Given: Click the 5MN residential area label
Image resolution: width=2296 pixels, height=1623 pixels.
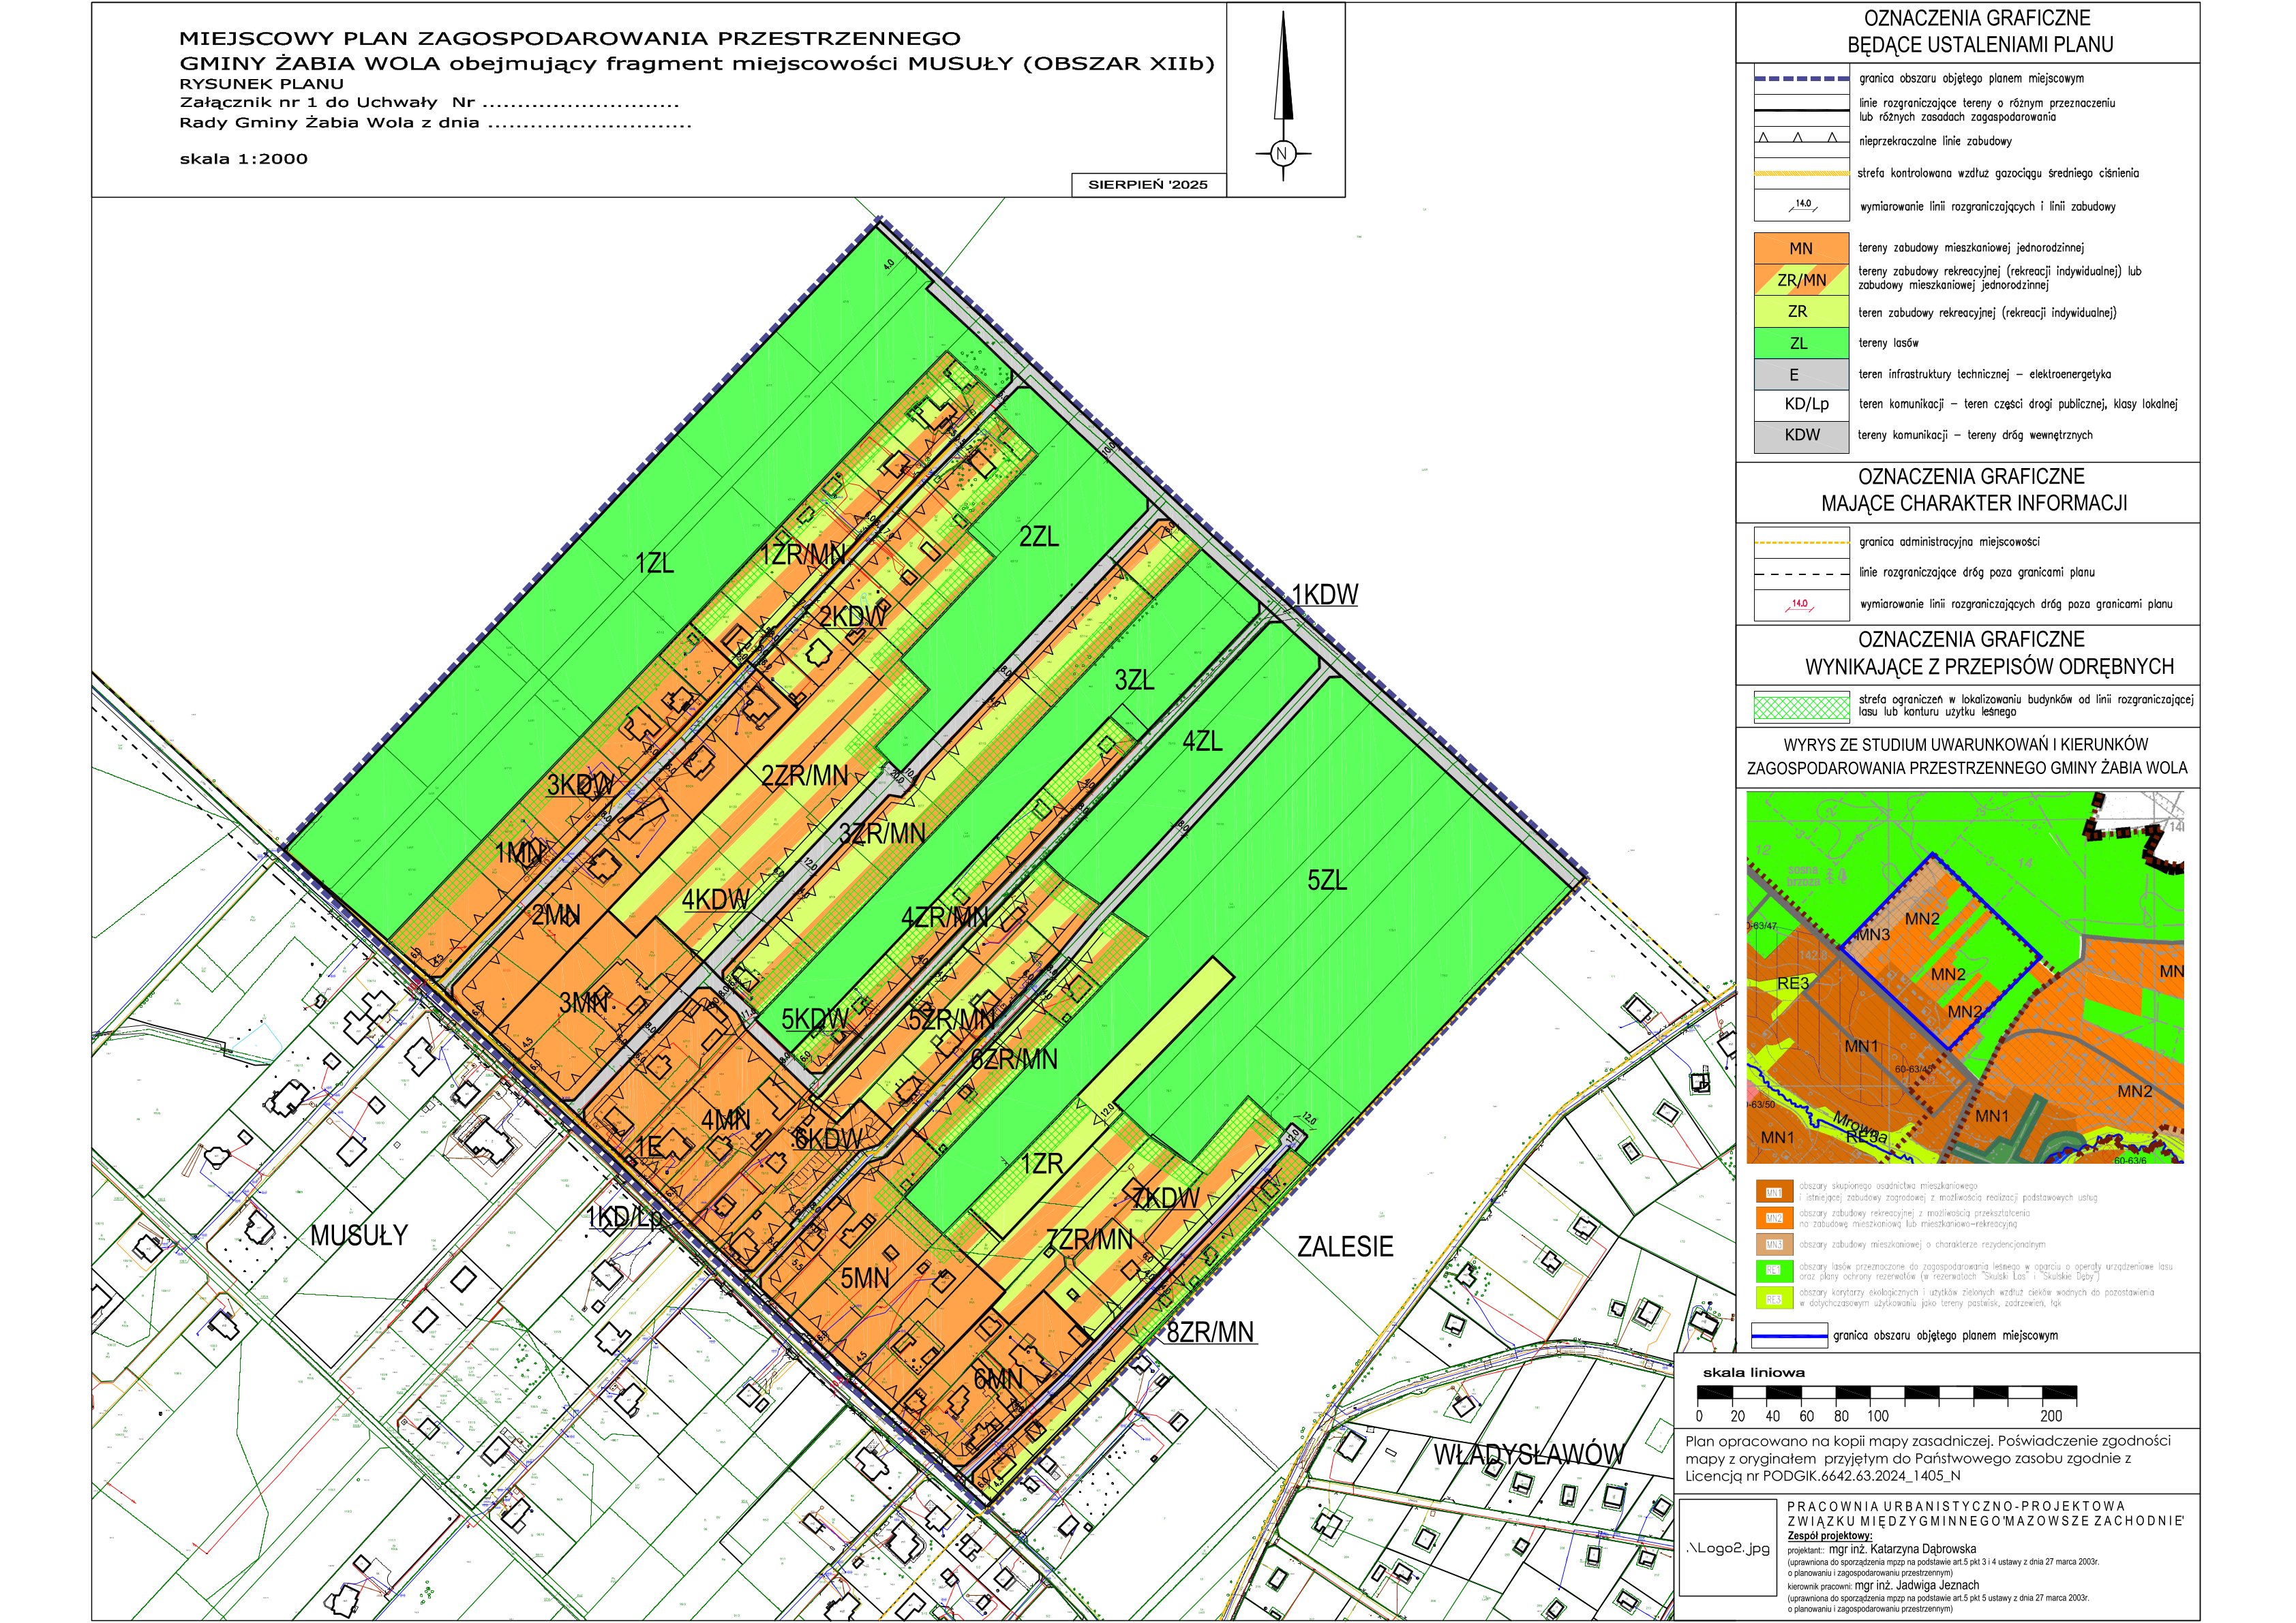Looking at the screenshot, I should (x=865, y=1278).
